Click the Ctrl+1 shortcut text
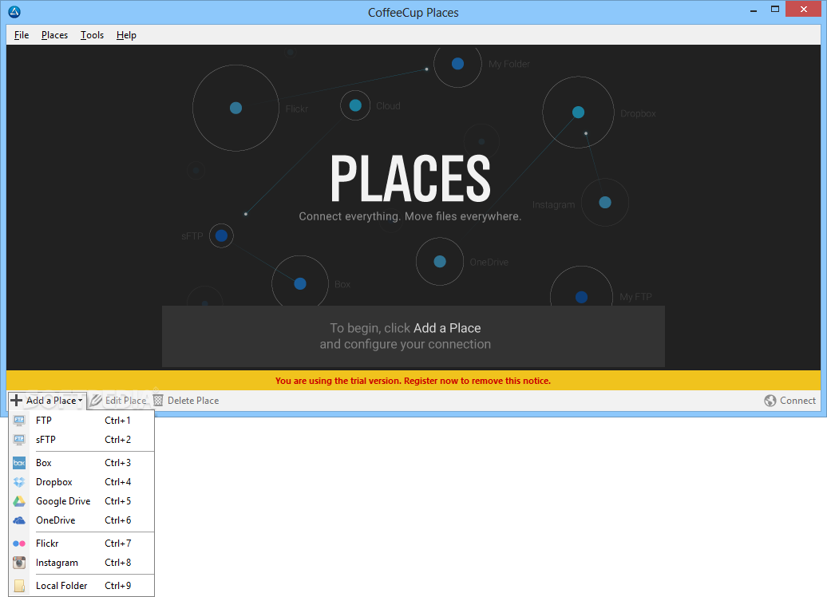The height and width of the screenshot is (597, 827). click(117, 421)
